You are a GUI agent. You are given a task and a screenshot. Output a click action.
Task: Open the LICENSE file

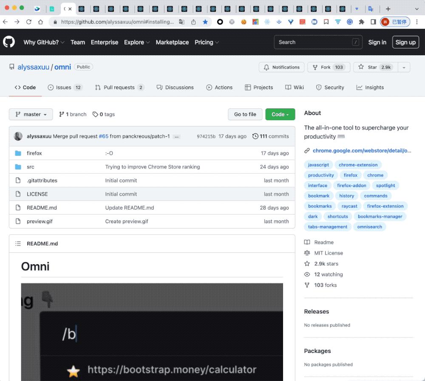pyautogui.click(x=37, y=194)
